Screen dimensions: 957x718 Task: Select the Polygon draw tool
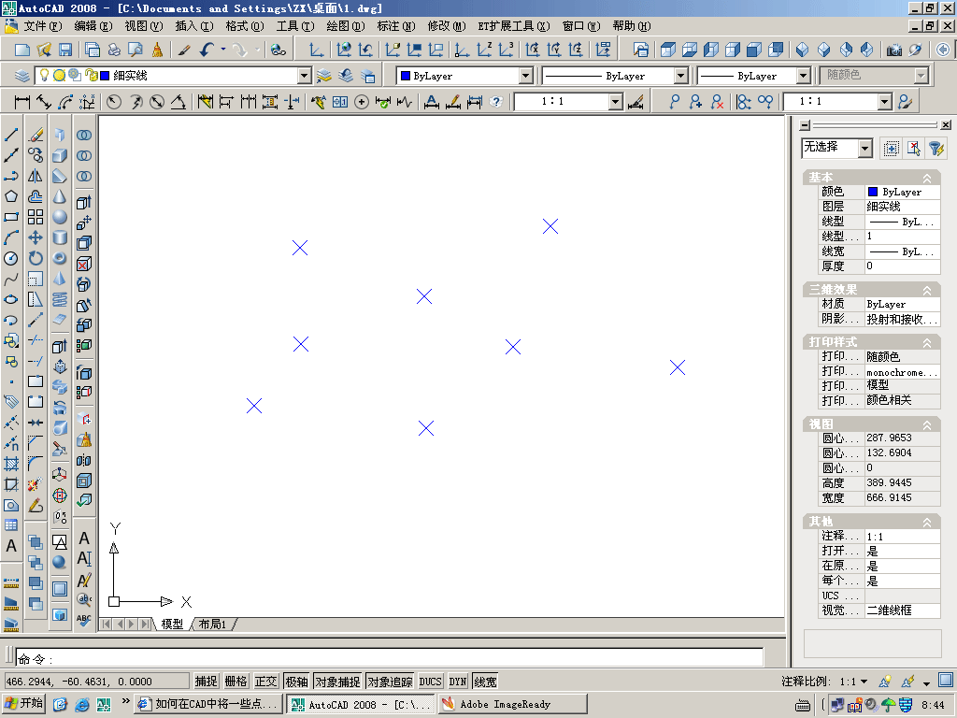coord(11,196)
